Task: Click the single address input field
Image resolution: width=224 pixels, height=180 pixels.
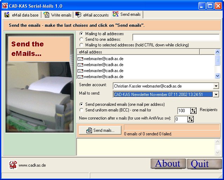Action: coord(176,38)
